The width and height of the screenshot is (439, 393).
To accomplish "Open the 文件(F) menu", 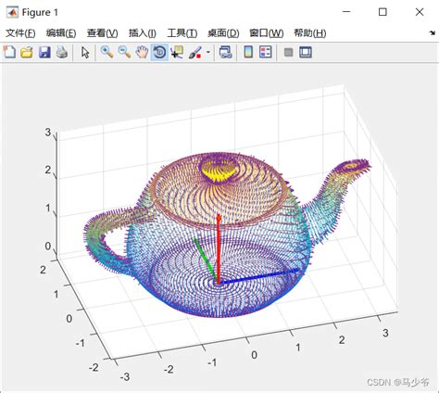I will tap(20, 33).
